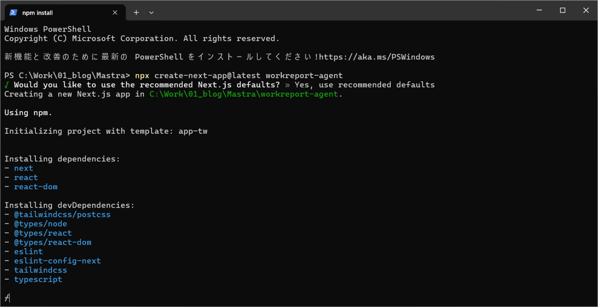
Task: Click the "typescript" devDependency
Action: (x=38, y=280)
